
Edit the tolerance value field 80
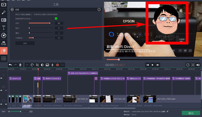click(x=59, y=23)
